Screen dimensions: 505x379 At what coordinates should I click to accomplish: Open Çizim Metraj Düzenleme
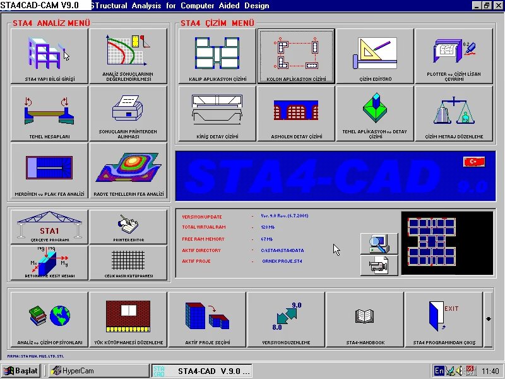click(x=454, y=114)
